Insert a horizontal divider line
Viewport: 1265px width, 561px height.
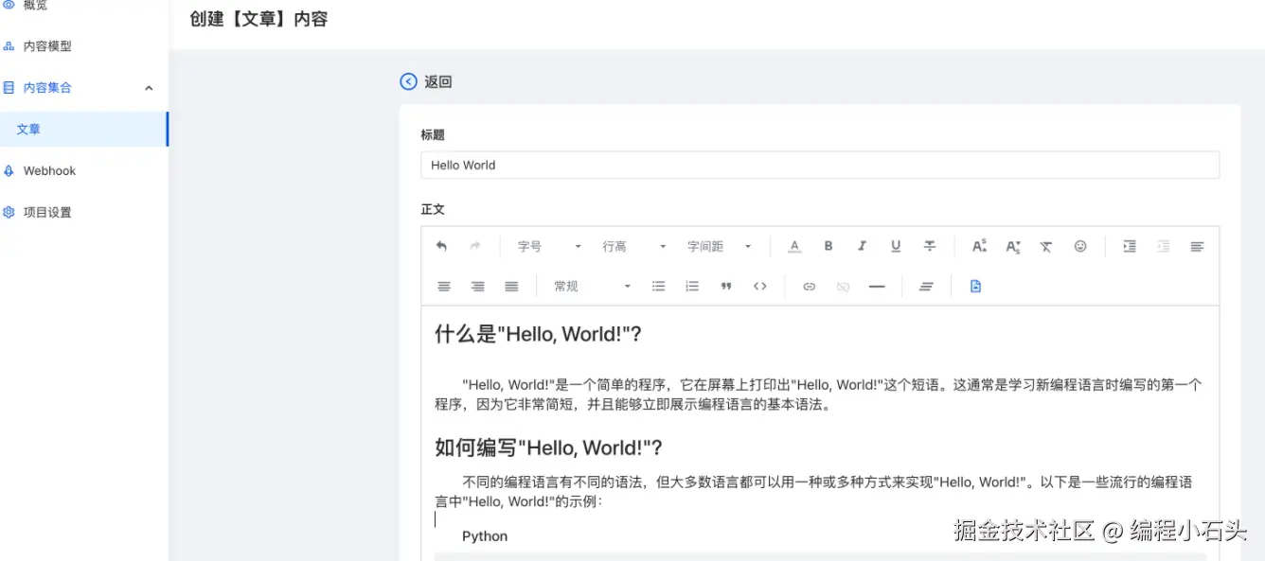pyautogui.click(x=877, y=286)
